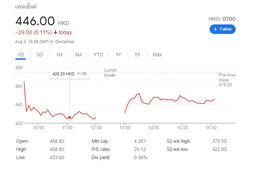260x172 pixels.
Task: Switch chart to 1M range
Action: point(59,55)
